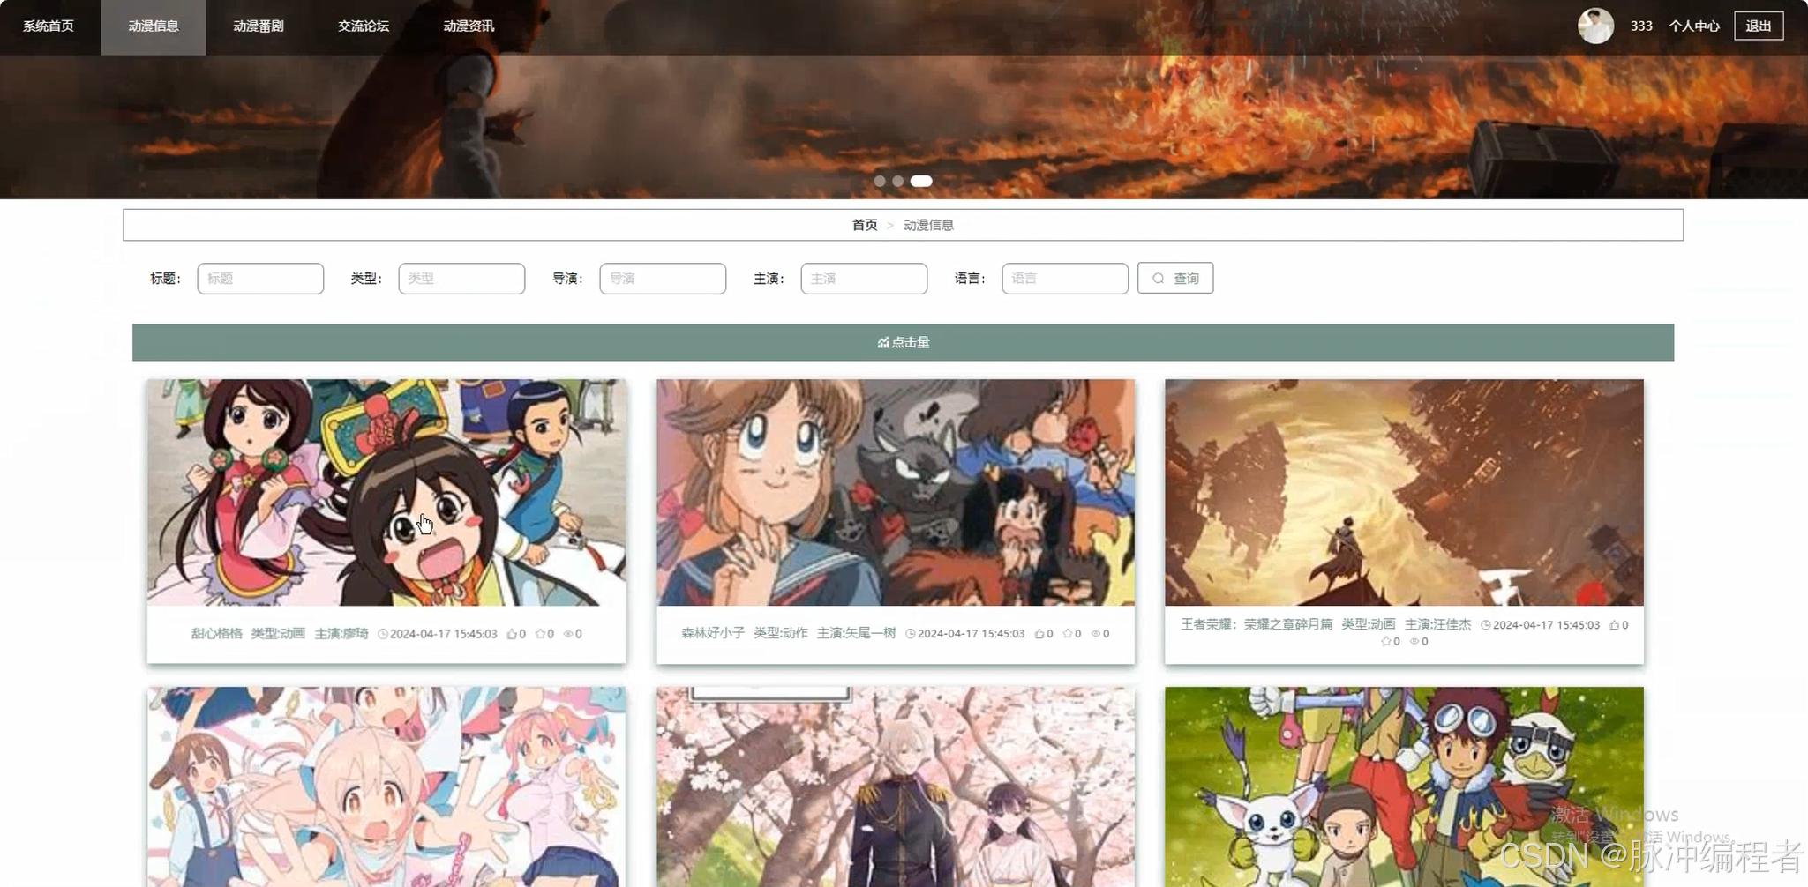Click 主演:廖琦 text
The height and width of the screenshot is (887, 1808).
[341, 634]
